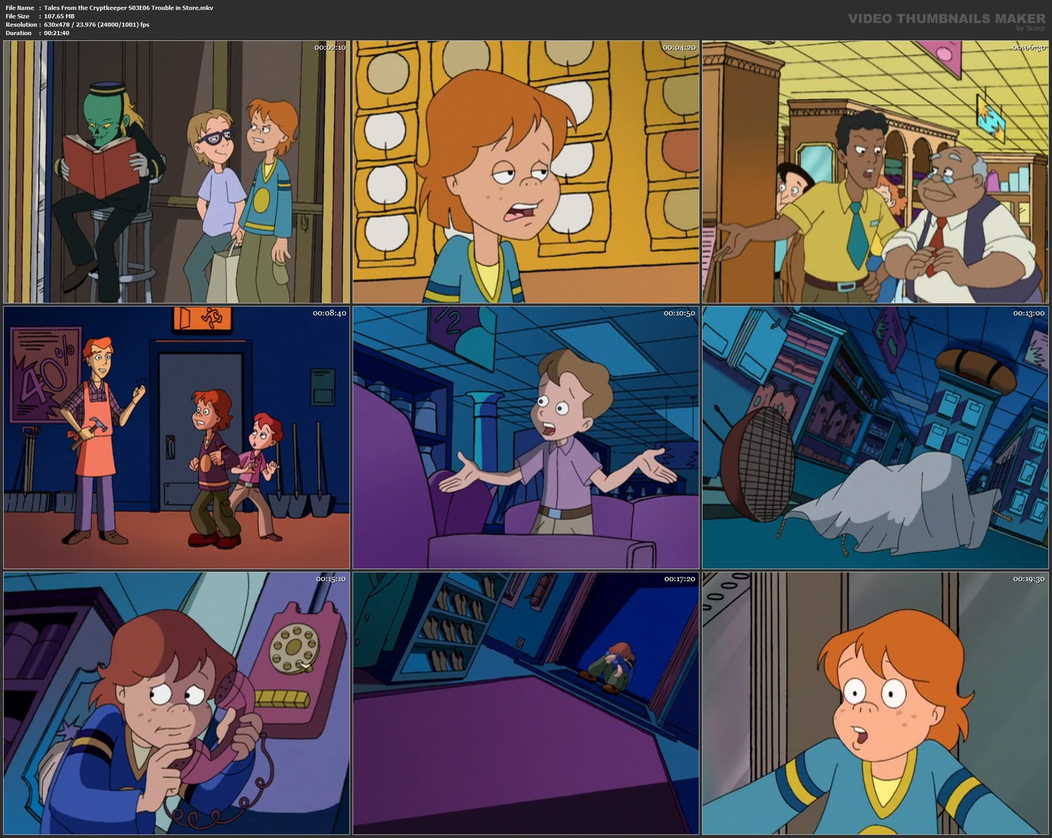The image size is (1052, 838).
Task: Click the 00:19:30 timestamp label
Action: [1028, 579]
